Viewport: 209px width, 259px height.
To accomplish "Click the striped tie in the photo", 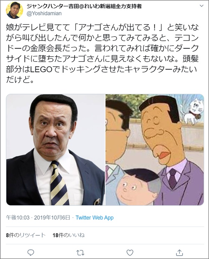I will pos(59,183).
